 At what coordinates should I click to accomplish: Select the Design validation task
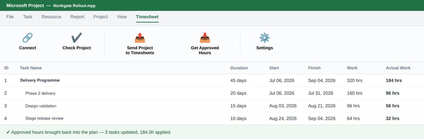212,106
